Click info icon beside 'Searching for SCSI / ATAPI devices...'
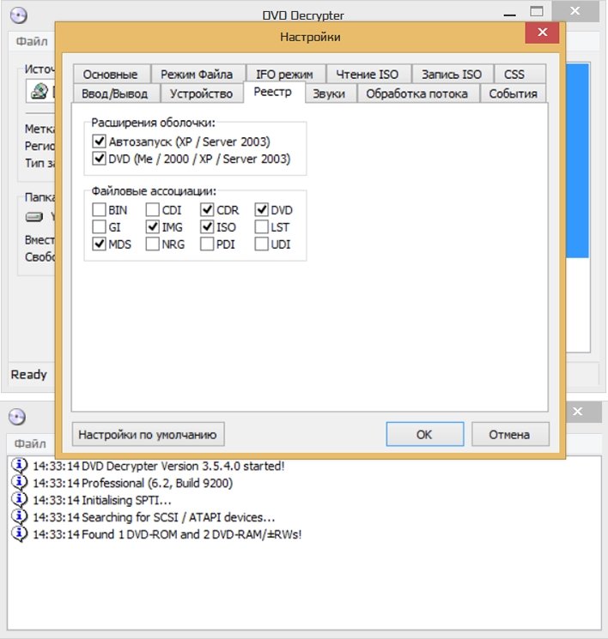 click(x=19, y=517)
